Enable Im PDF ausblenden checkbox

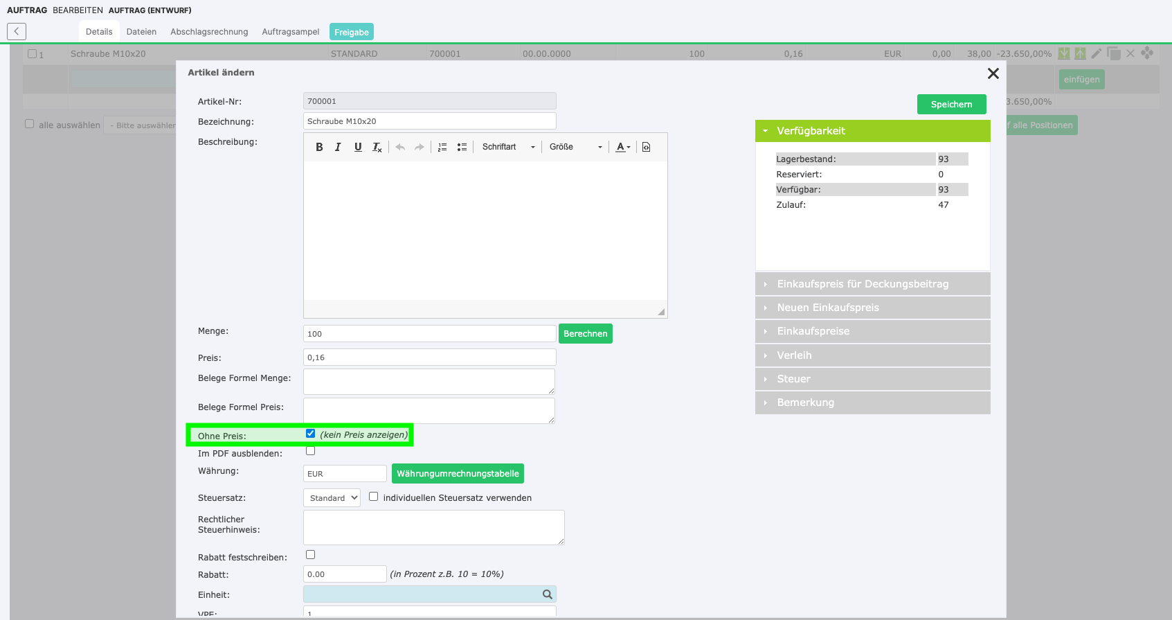(x=311, y=451)
